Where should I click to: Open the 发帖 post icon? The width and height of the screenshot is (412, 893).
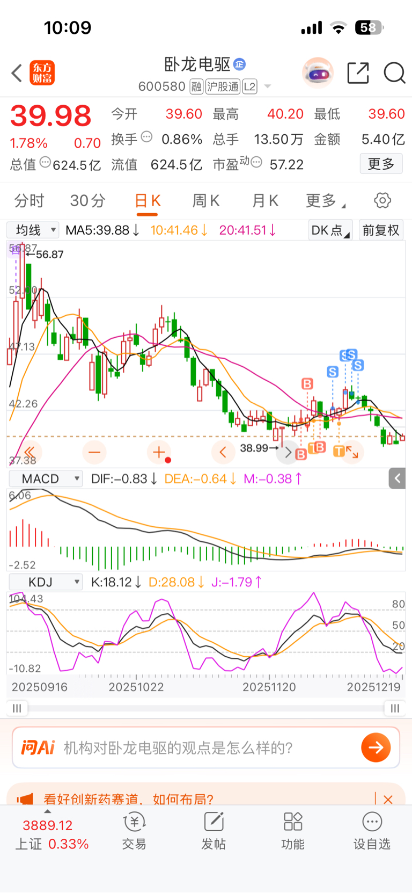(x=214, y=831)
